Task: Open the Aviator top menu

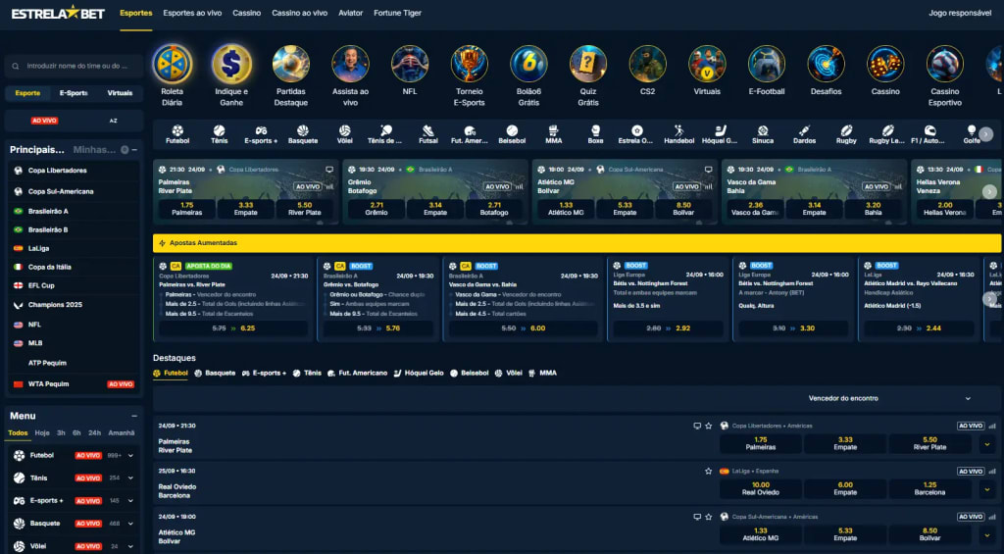Action: [350, 13]
